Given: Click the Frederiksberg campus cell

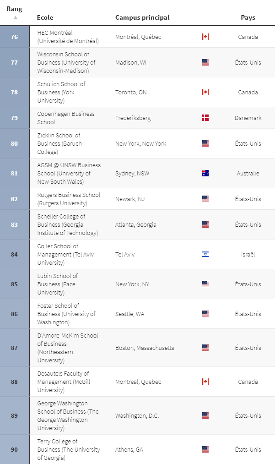Looking at the screenshot, I should [133, 118].
